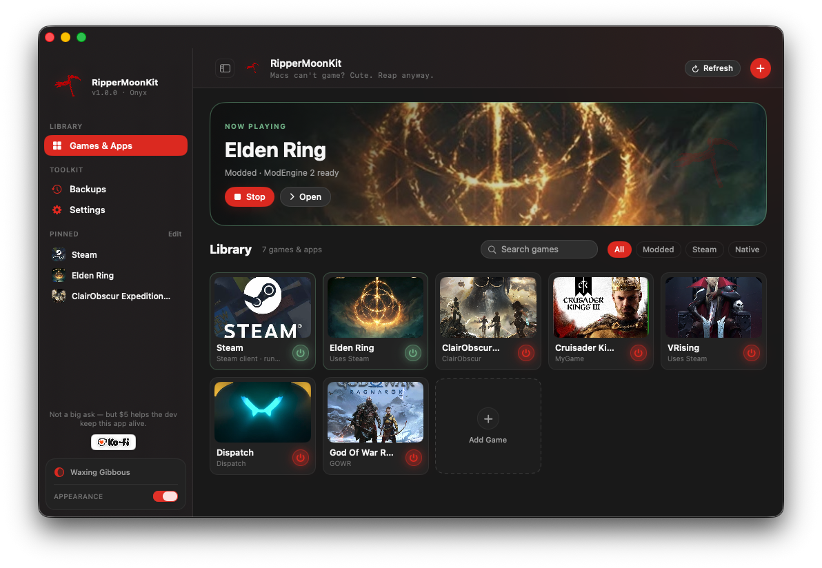Open Backups in the toolkit
The image size is (822, 568).
click(x=115, y=189)
